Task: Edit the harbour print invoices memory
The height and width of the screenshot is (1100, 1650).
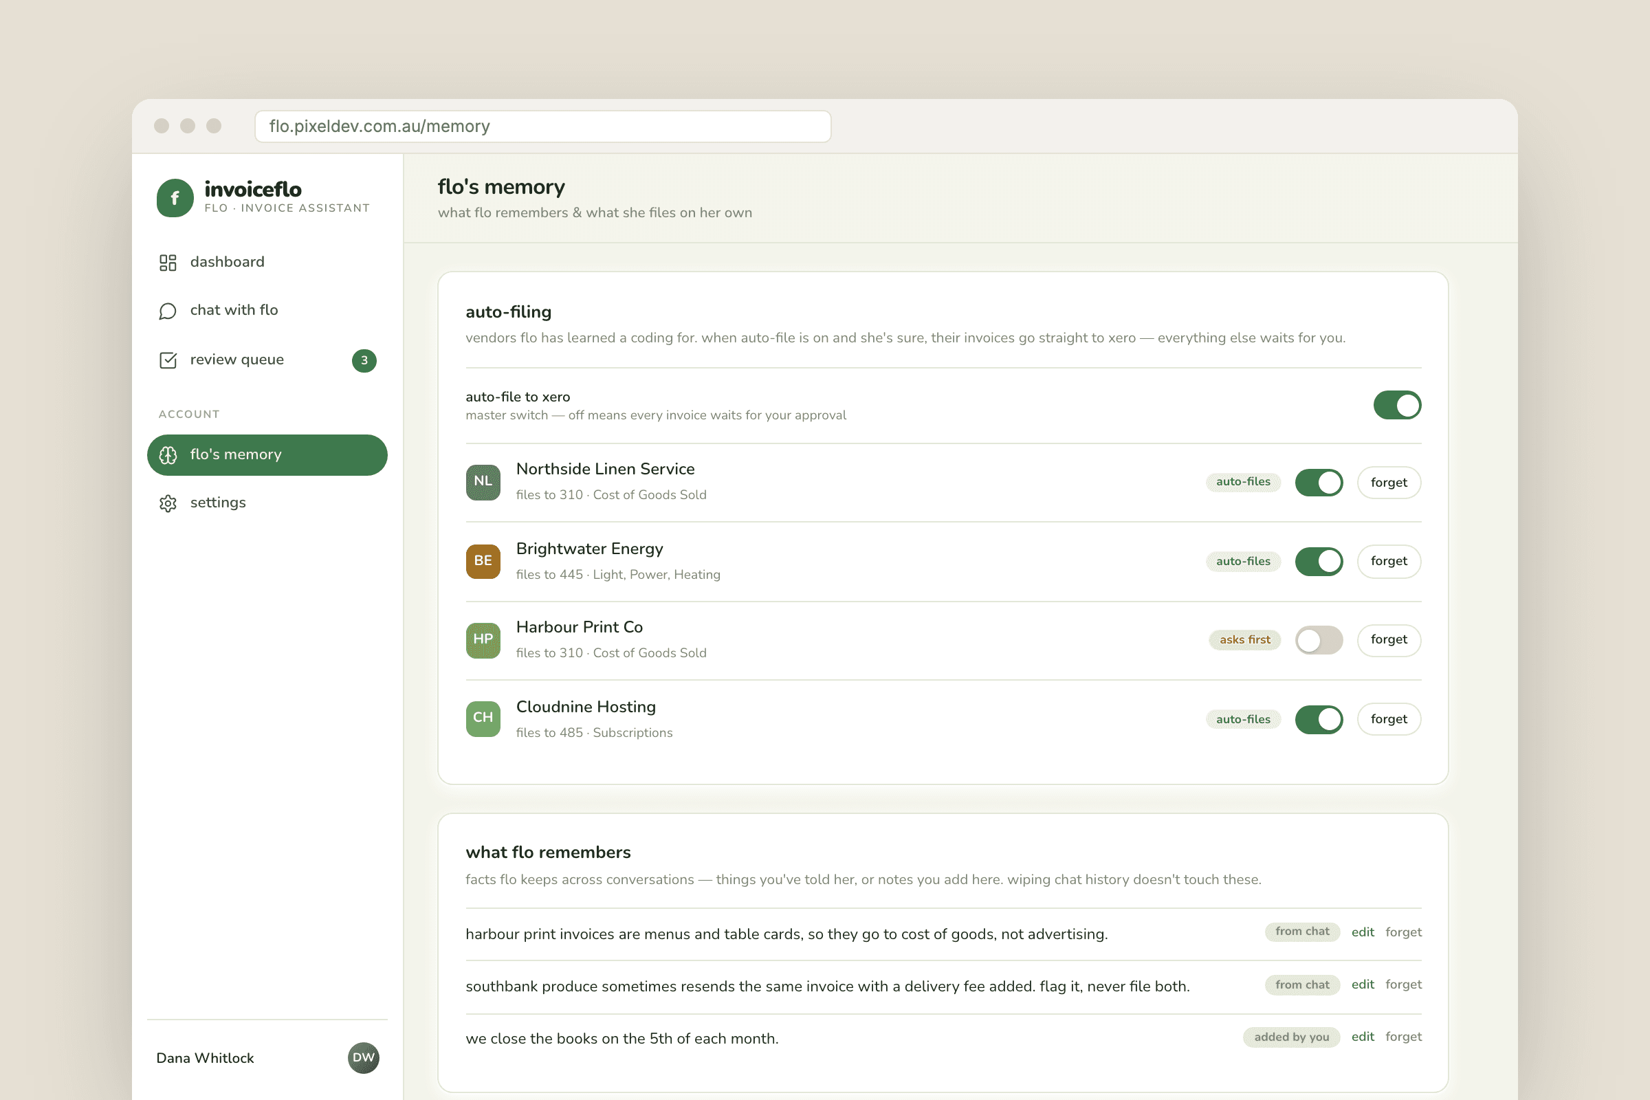Action: pos(1363,932)
